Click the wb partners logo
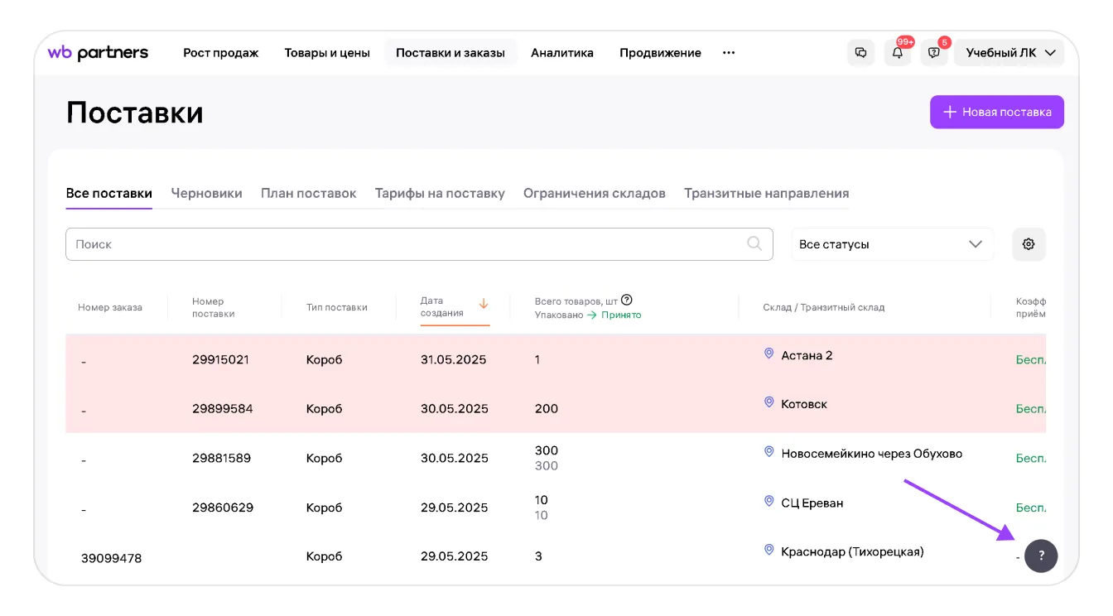 point(98,53)
